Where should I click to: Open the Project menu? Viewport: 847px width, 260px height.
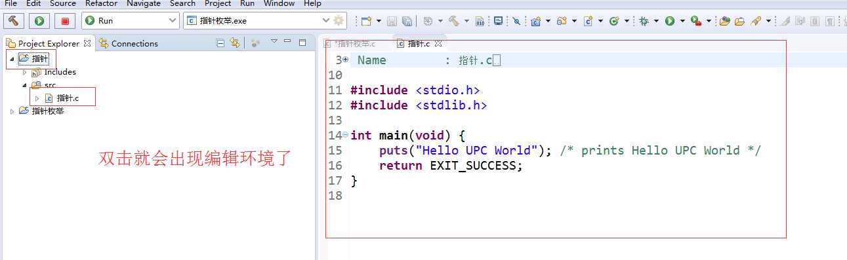click(218, 3)
